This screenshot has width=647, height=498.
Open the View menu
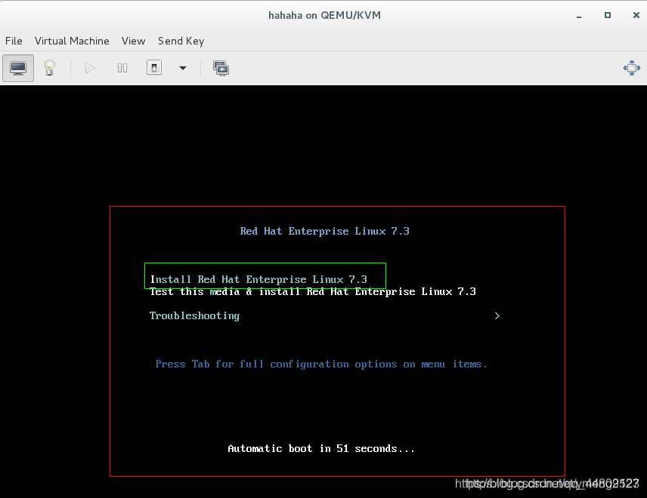pyautogui.click(x=133, y=41)
